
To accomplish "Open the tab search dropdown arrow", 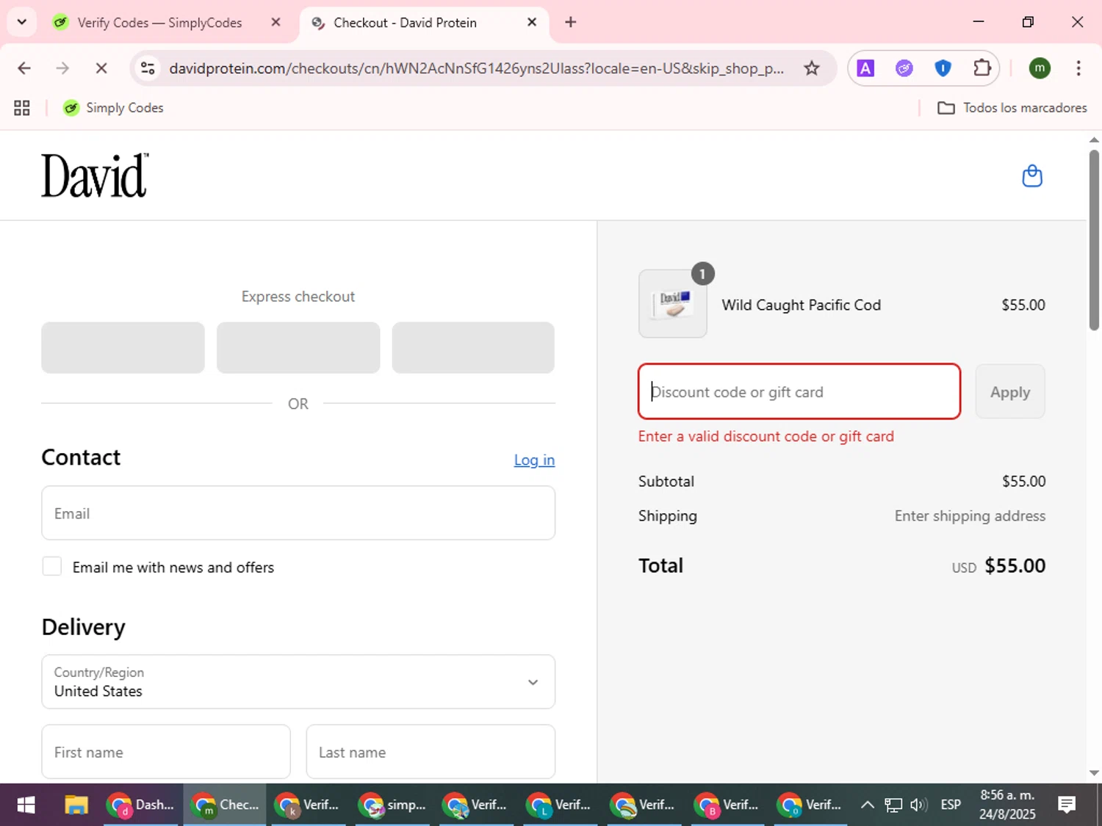I will [x=22, y=22].
